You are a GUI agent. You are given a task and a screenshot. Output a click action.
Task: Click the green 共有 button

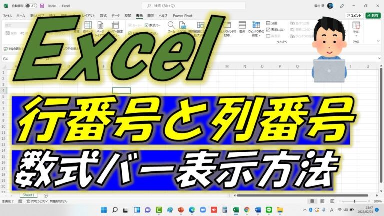point(373,16)
